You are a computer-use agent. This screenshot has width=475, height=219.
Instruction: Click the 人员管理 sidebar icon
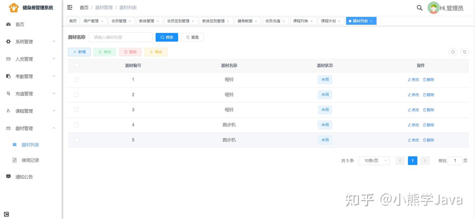(x=9, y=59)
